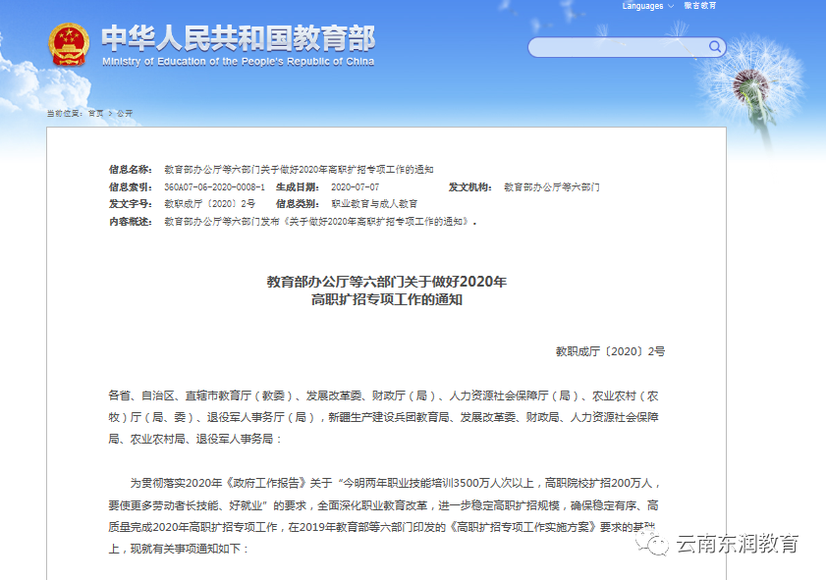Click inside the search input field

click(609, 46)
